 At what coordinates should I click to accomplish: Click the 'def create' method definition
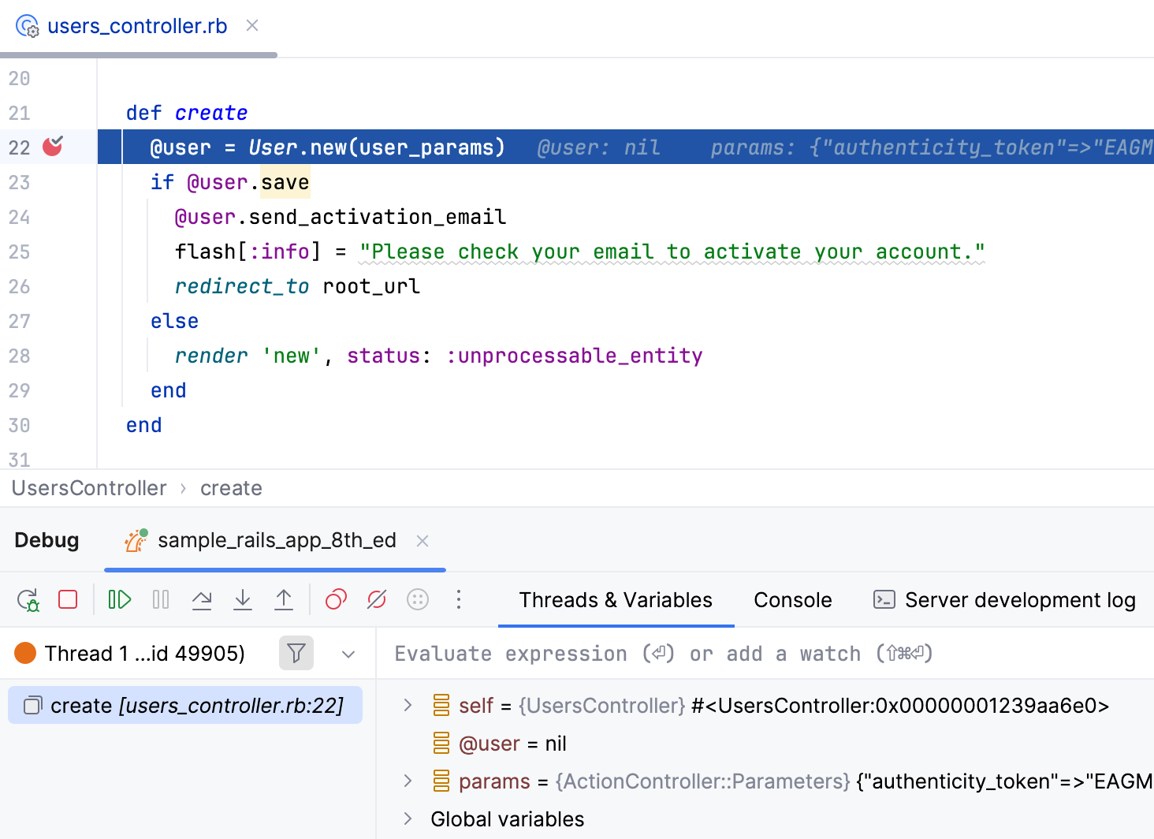click(x=187, y=113)
